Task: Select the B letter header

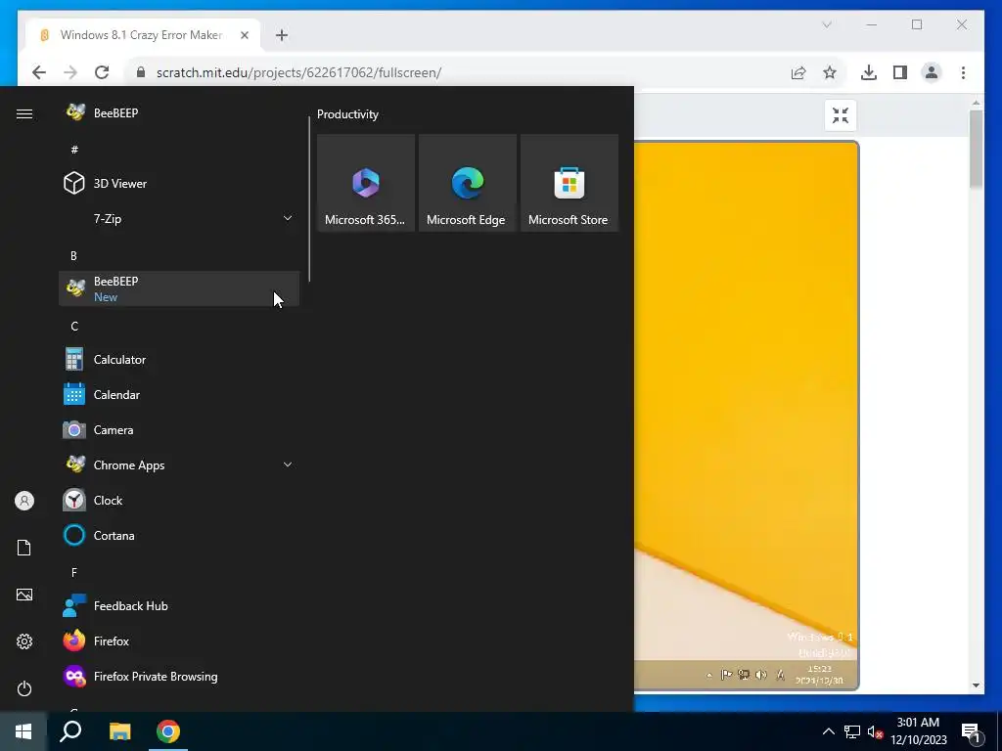Action: coord(73,256)
